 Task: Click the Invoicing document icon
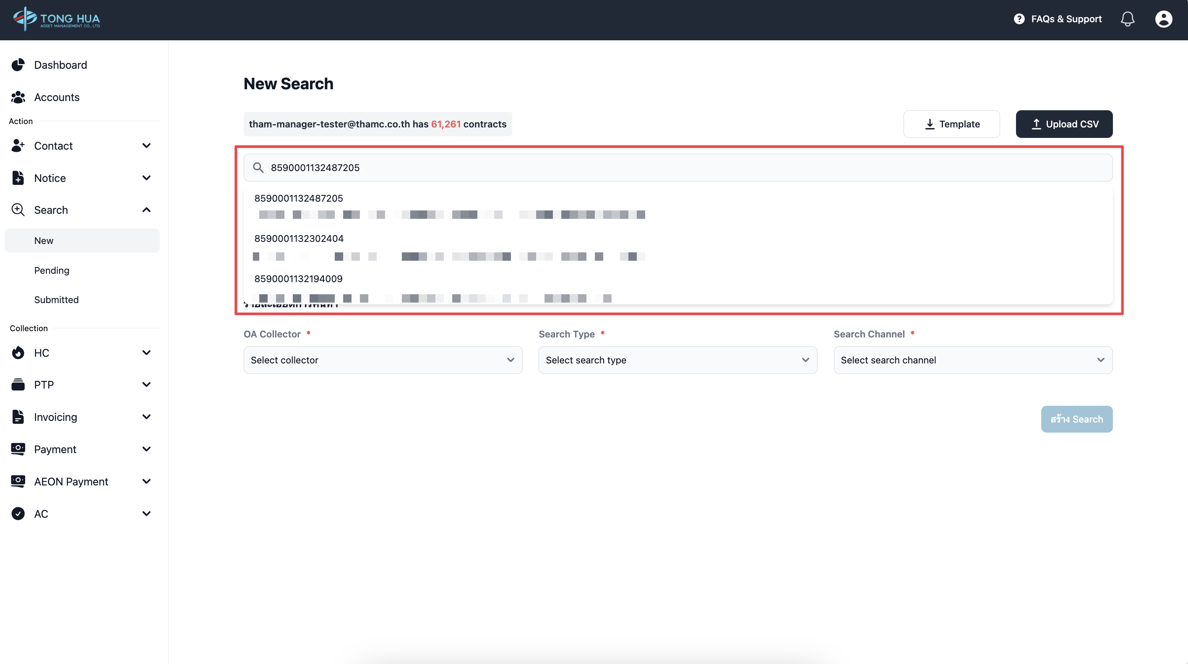pos(18,417)
